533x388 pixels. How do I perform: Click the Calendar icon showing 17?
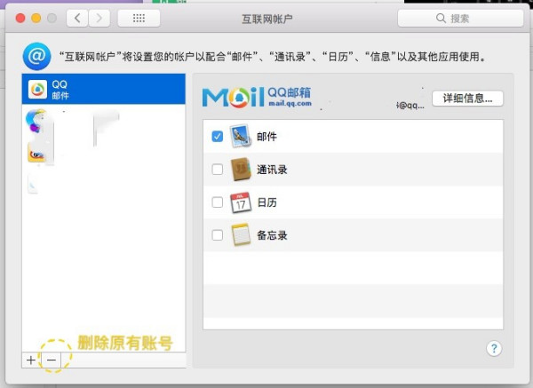241,202
